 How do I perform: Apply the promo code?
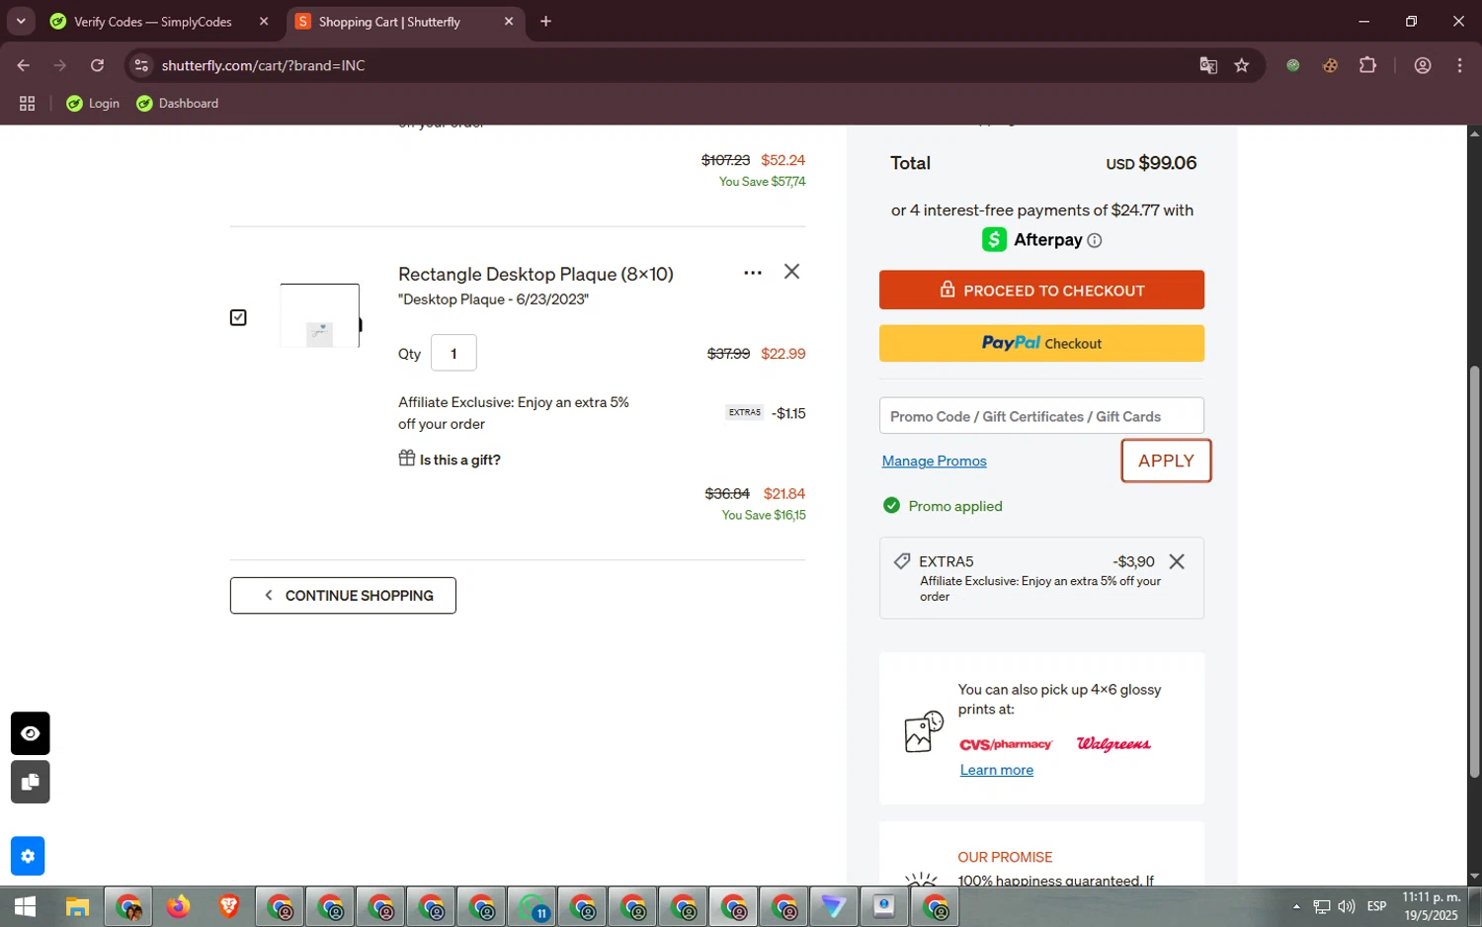point(1166,461)
